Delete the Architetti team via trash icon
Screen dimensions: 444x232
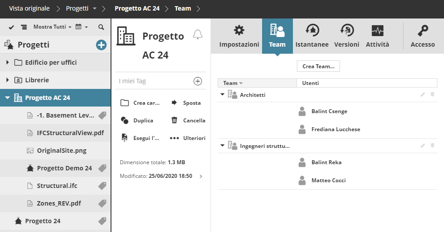click(x=432, y=95)
